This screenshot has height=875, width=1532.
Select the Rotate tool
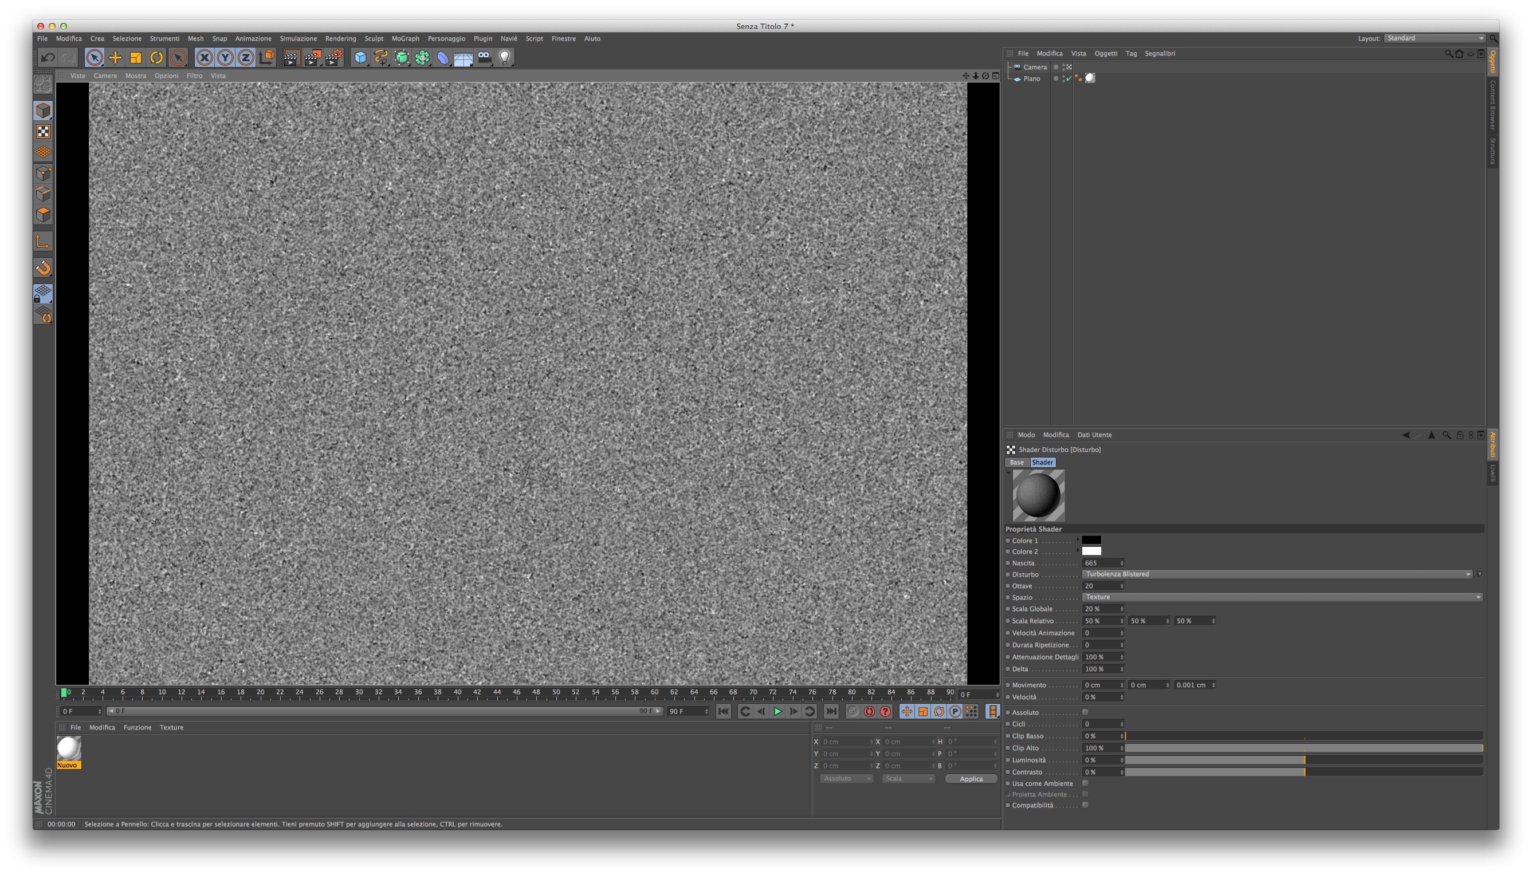156,58
